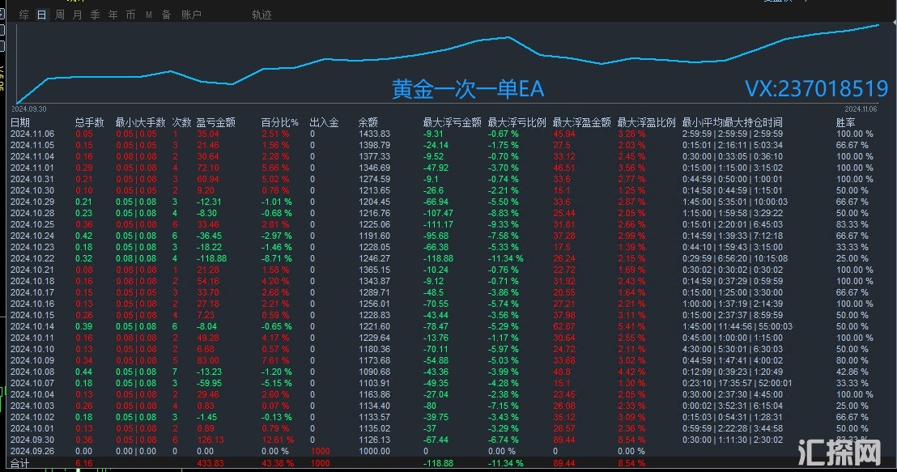Select the 日 daily tab

(42, 15)
